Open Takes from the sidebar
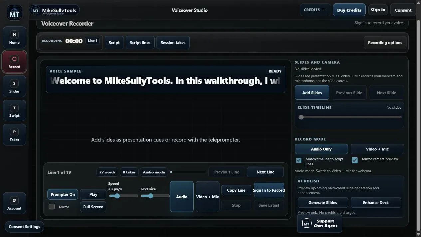The height and width of the screenshot is (237, 421). [14, 135]
